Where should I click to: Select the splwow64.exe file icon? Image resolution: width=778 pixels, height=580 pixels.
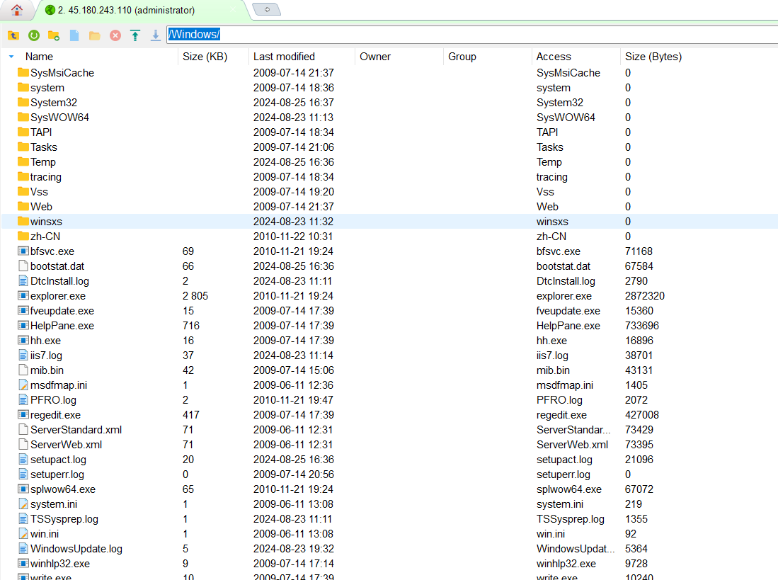[x=23, y=489]
